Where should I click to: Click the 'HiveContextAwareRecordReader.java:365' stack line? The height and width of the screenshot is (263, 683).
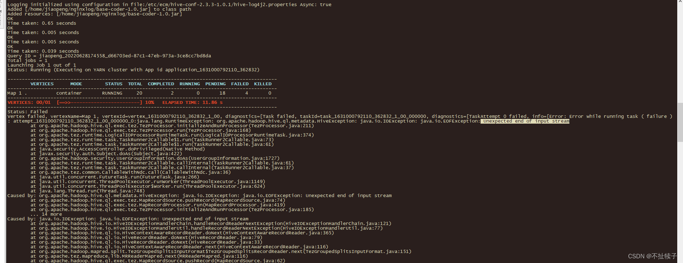click(182, 233)
